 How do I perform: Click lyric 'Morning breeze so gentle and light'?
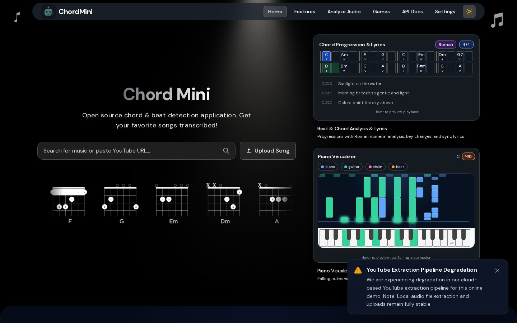point(373,93)
